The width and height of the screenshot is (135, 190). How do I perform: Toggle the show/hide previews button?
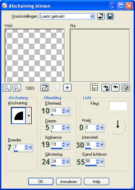coord(95,88)
